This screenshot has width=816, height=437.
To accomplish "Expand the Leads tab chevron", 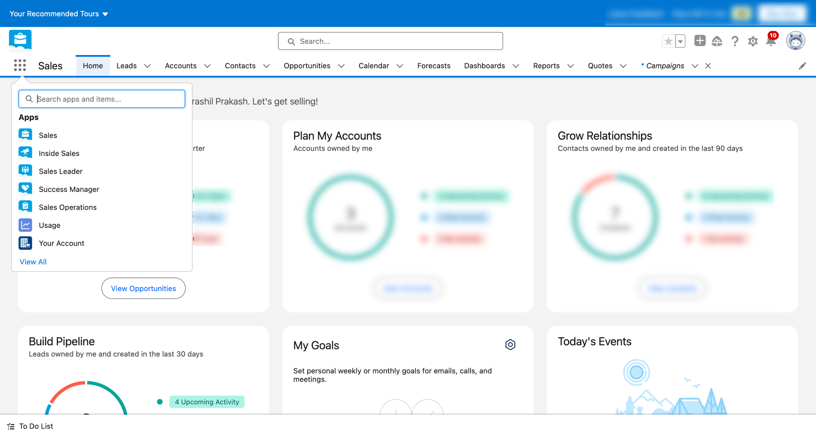I will (147, 66).
